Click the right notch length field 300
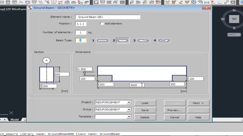Image resolution: width=243 pixels, height=136 pixels. (177, 84)
